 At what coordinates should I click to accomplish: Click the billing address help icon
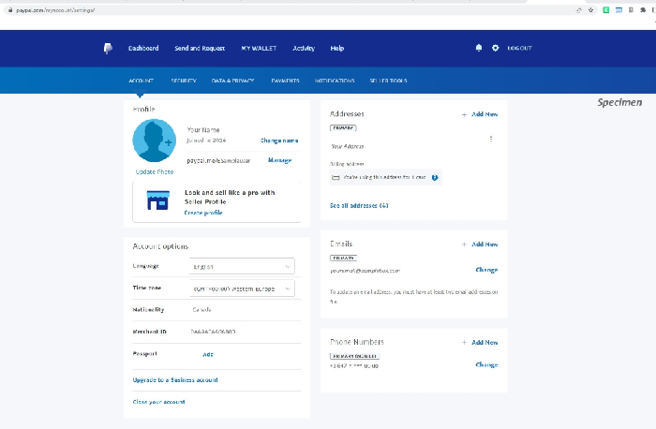click(x=435, y=177)
